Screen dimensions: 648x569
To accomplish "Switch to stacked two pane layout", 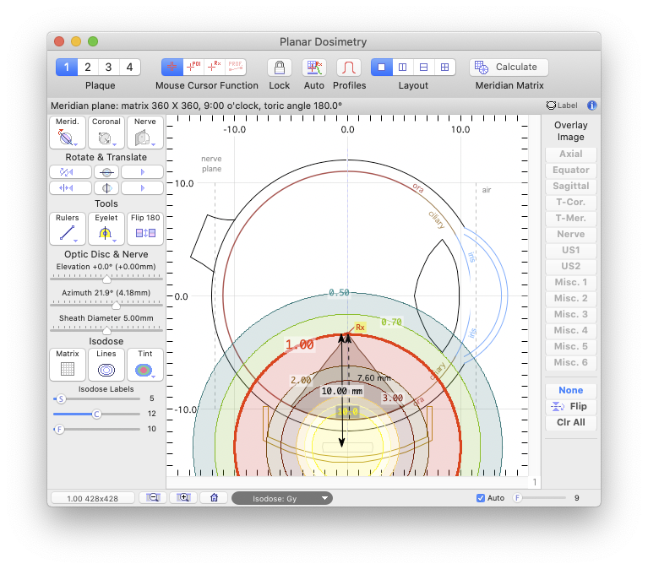I will click(x=423, y=67).
